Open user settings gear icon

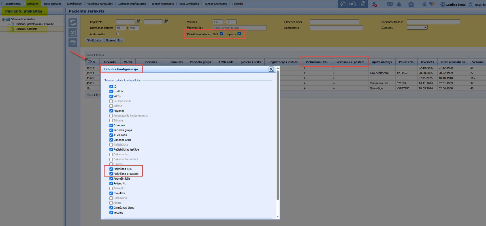click(x=442, y=4)
